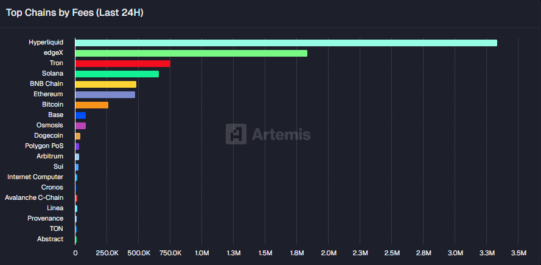The image size is (541, 265).
Task: Click the Provenance chain label
Action: tap(45, 218)
